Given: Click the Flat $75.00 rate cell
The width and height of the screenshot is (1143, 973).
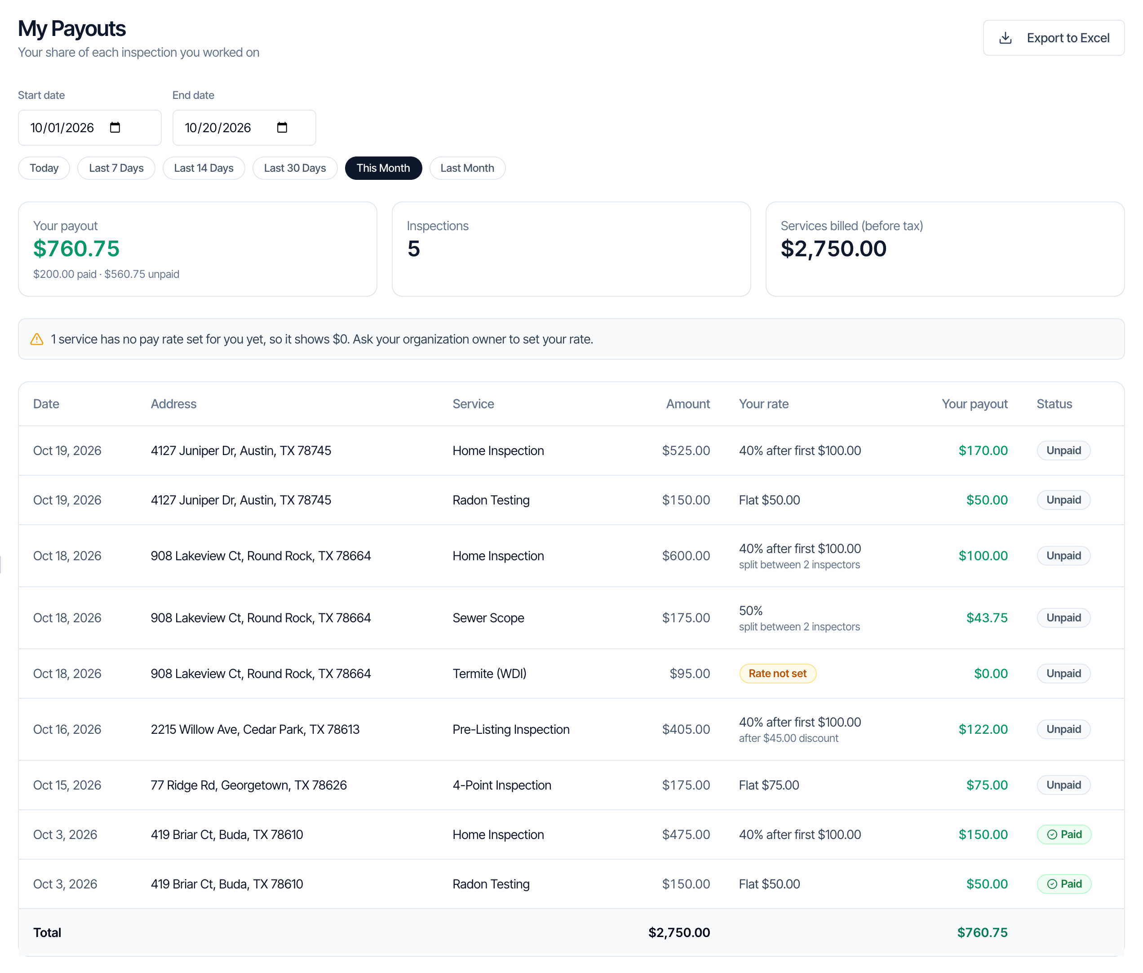Looking at the screenshot, I should (x=769, y=785).
